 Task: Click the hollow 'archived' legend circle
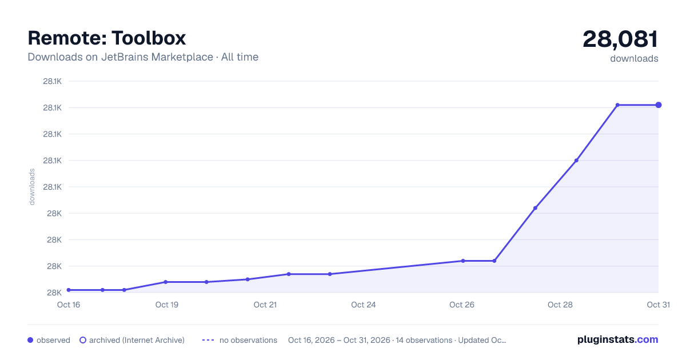(83, 340)
